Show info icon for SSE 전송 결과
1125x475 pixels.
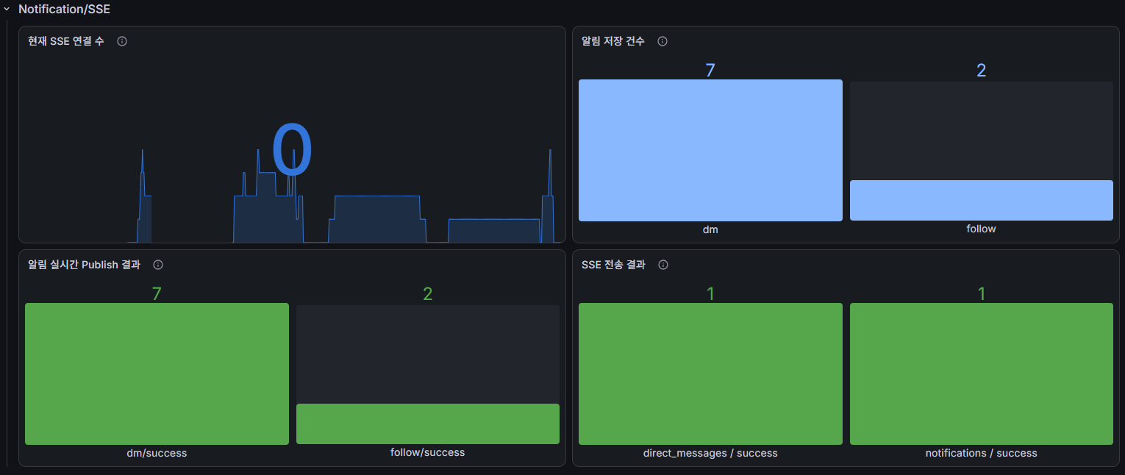pyautogui.click(x=663, y=265)
